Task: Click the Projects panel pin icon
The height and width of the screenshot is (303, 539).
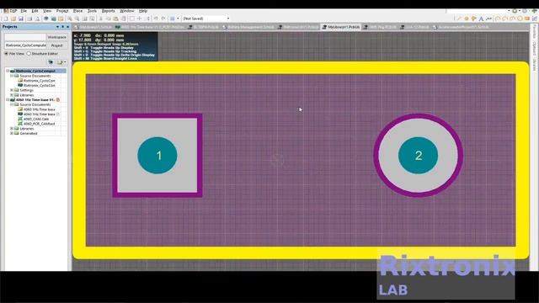Action: point(62,27)
